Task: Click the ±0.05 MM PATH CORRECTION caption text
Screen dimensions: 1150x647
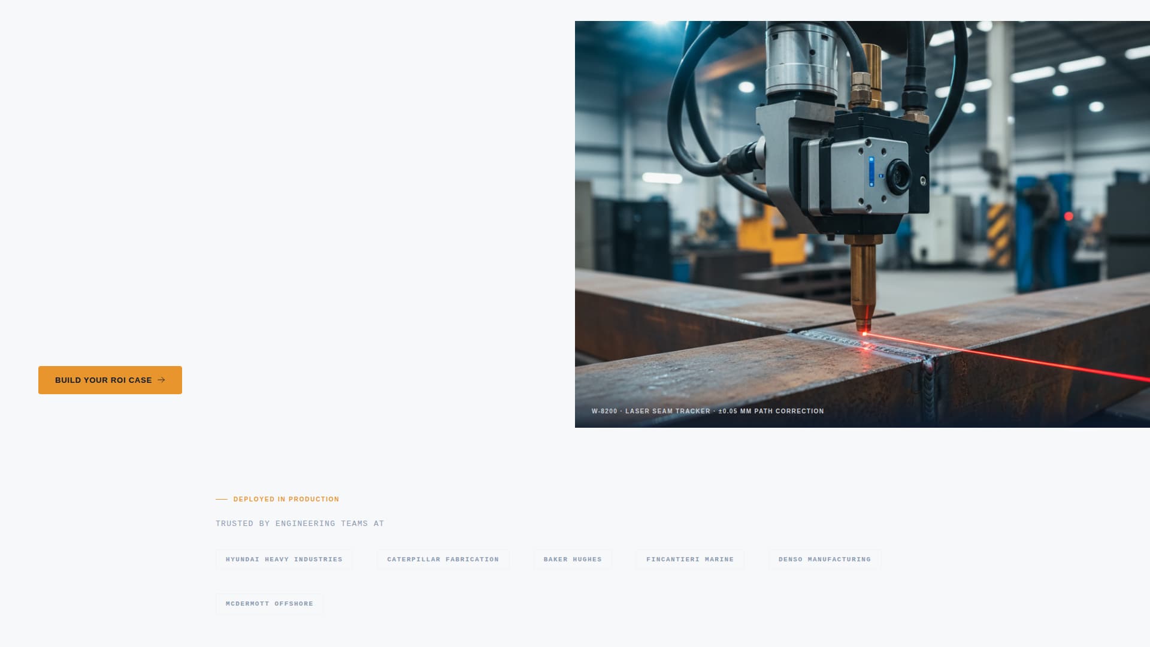Action: (771, 411)
